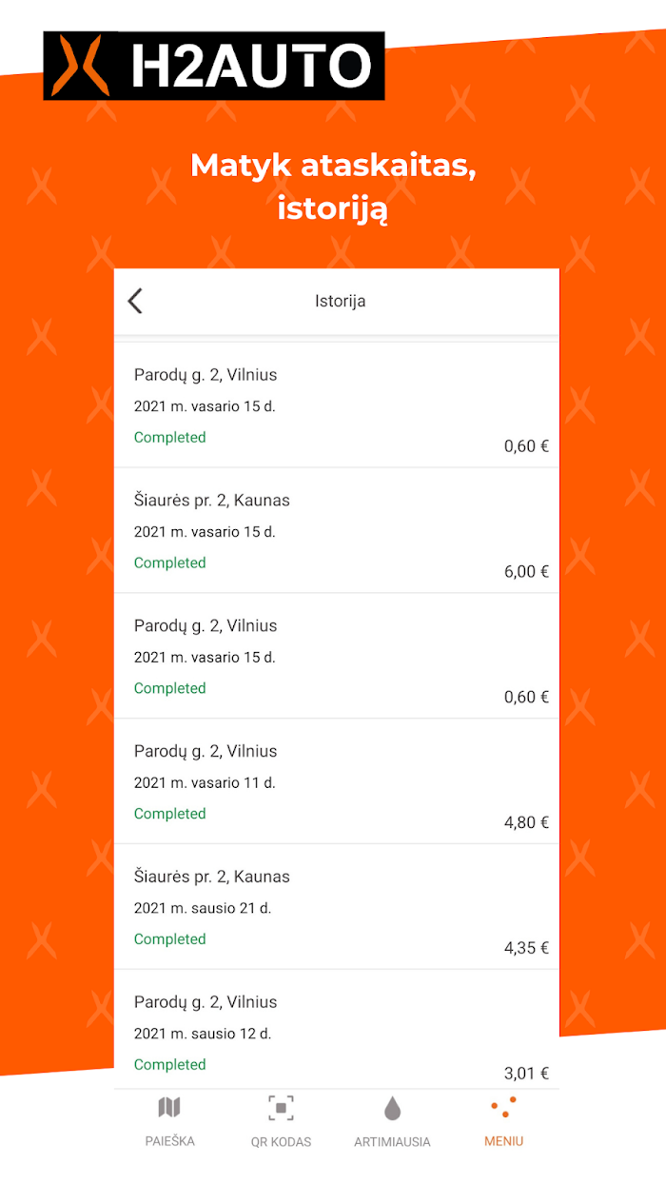
Task: Switch to the PAIEŠKA tab label
Action: [x=169, y=1140]
